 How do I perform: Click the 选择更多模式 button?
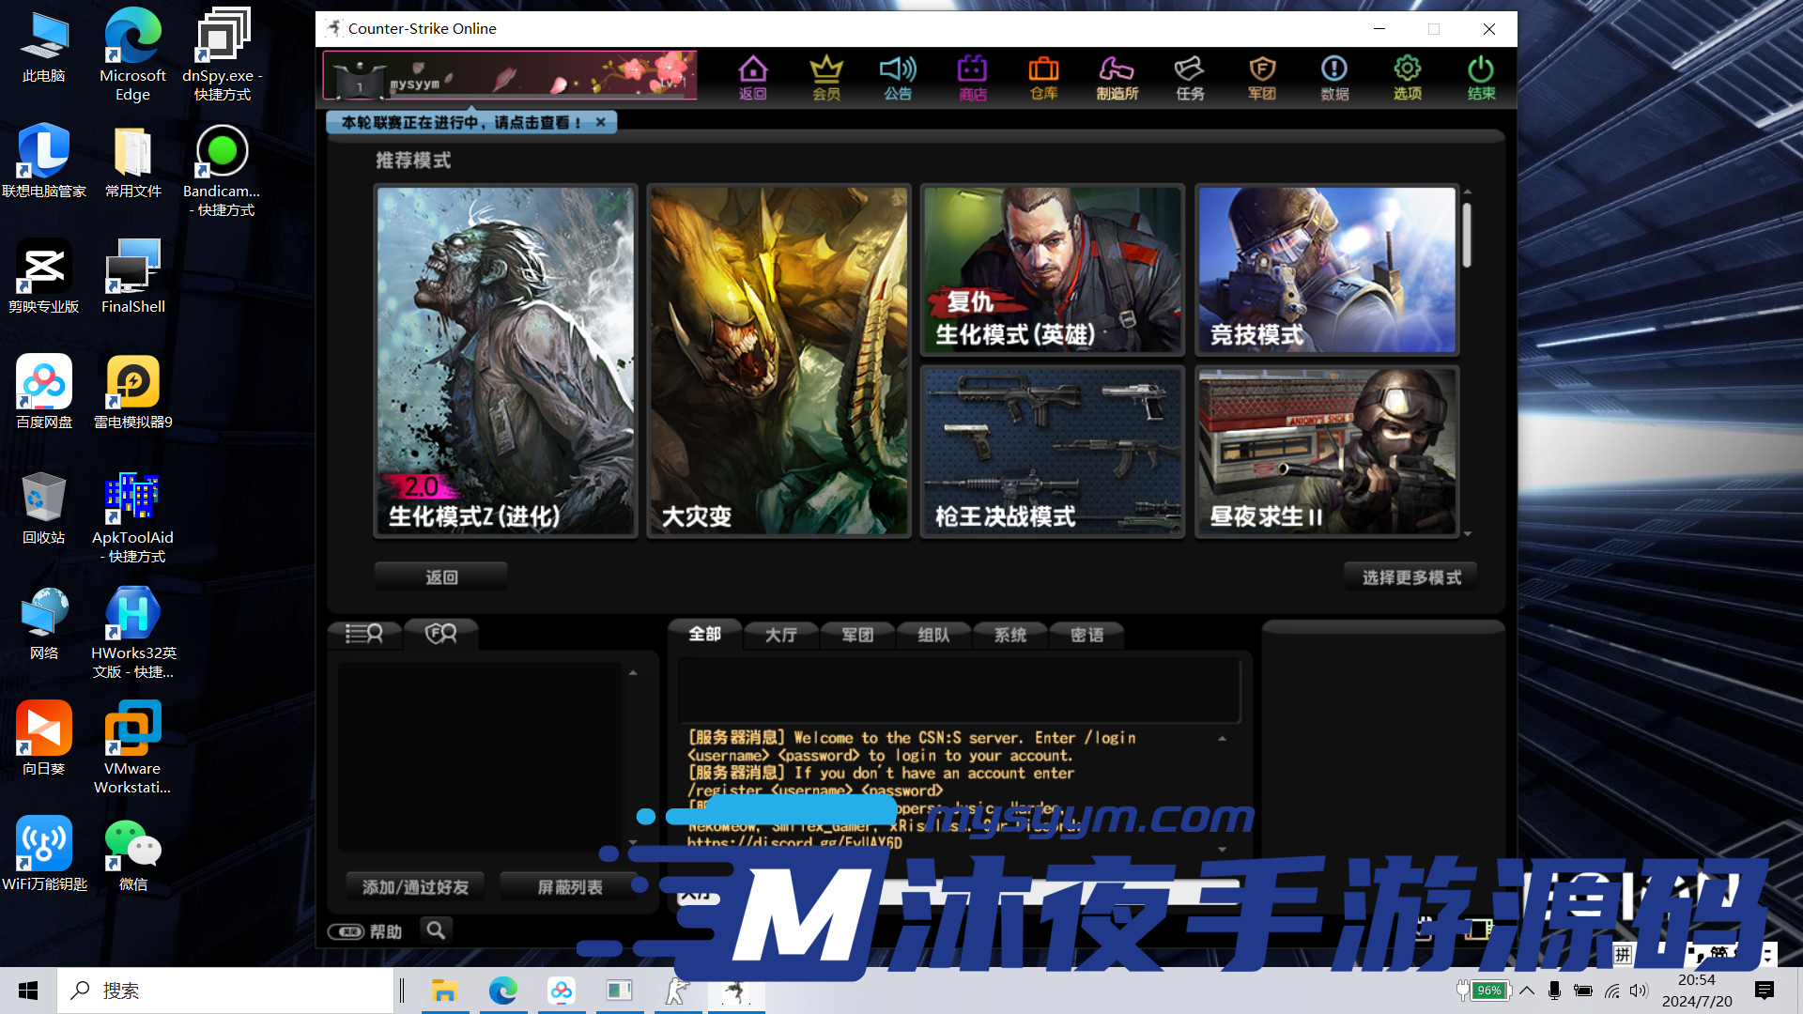click(1410, 576)
